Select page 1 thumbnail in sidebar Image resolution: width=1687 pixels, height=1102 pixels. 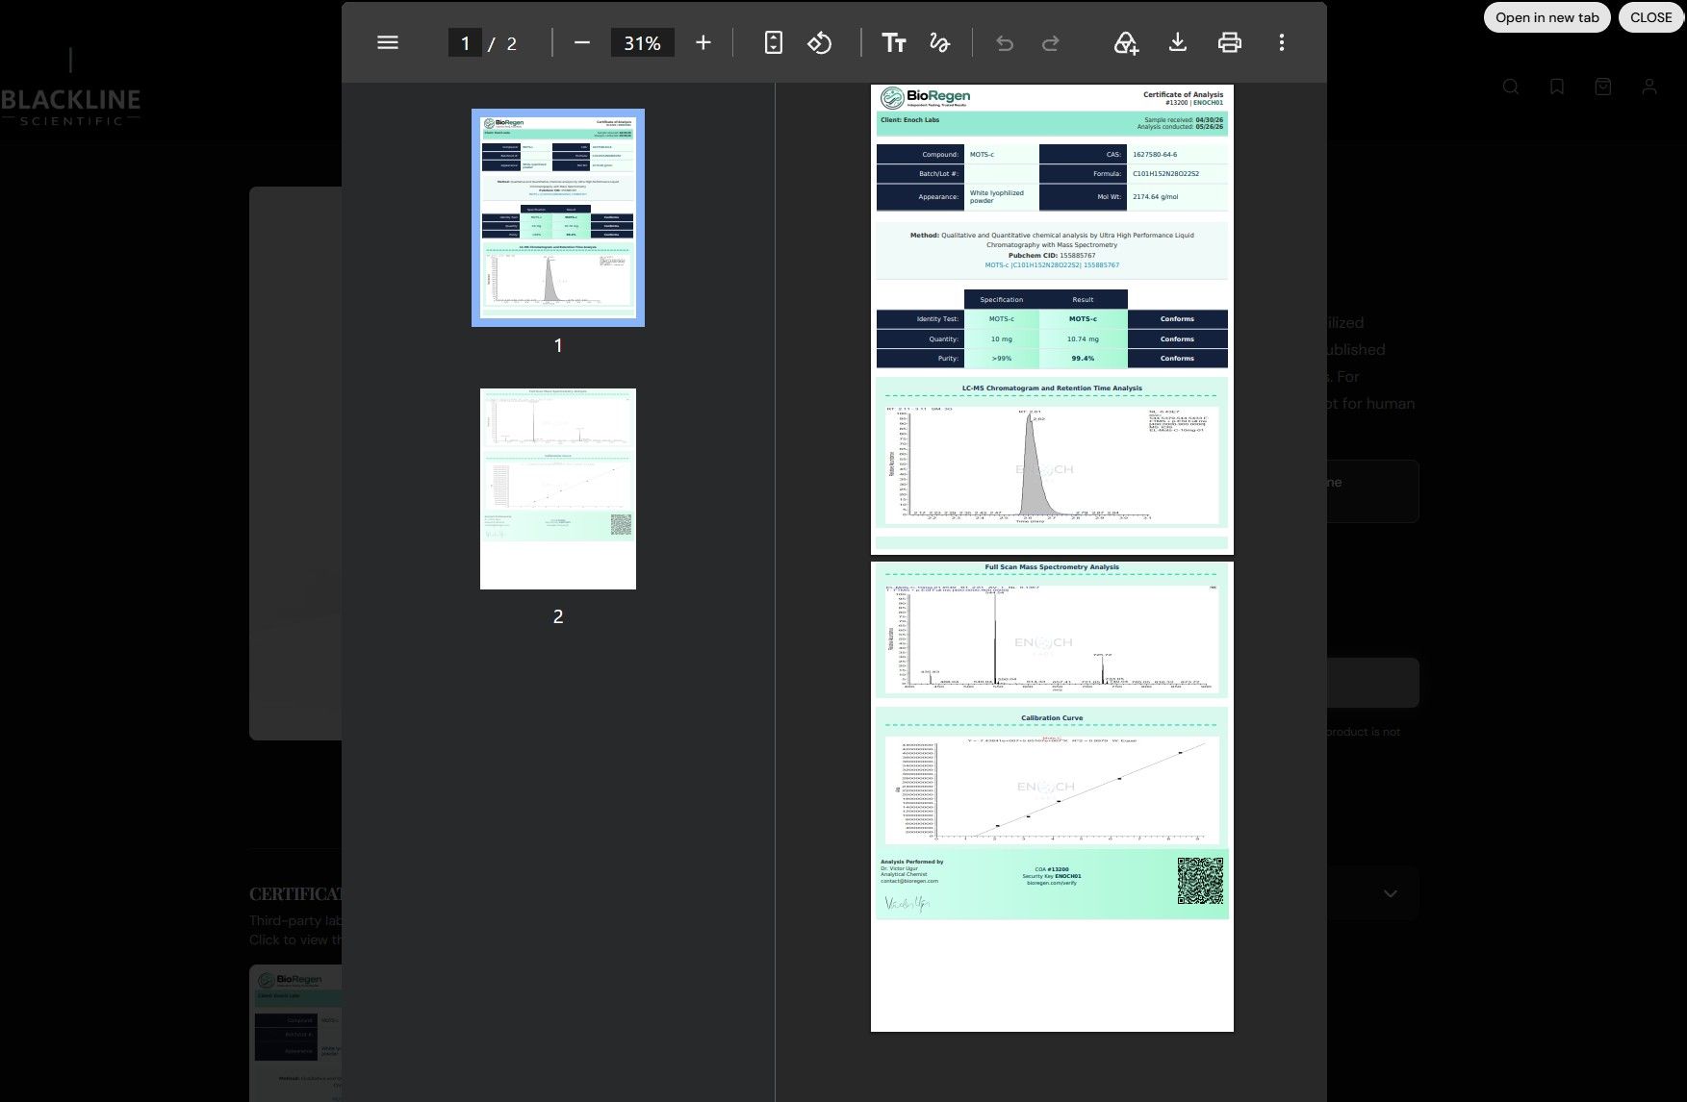[x=558, y=217]
